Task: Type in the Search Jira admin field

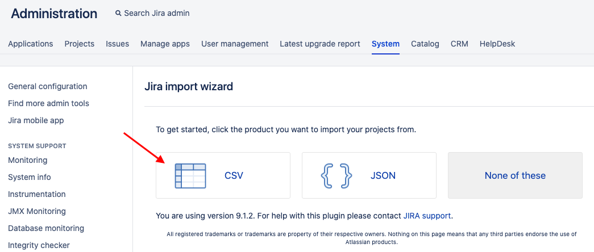Action: (x=157, y=13)
